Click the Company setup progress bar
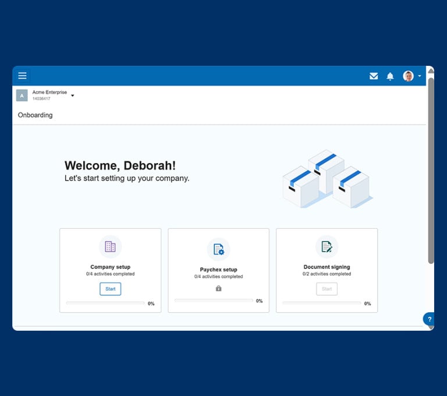Image resolution: width=447 pixels, height=396 pixels. (x=105, y=303)
